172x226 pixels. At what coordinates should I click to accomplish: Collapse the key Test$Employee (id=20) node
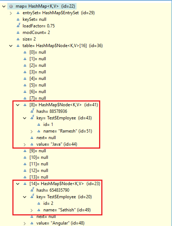point(25,197)
